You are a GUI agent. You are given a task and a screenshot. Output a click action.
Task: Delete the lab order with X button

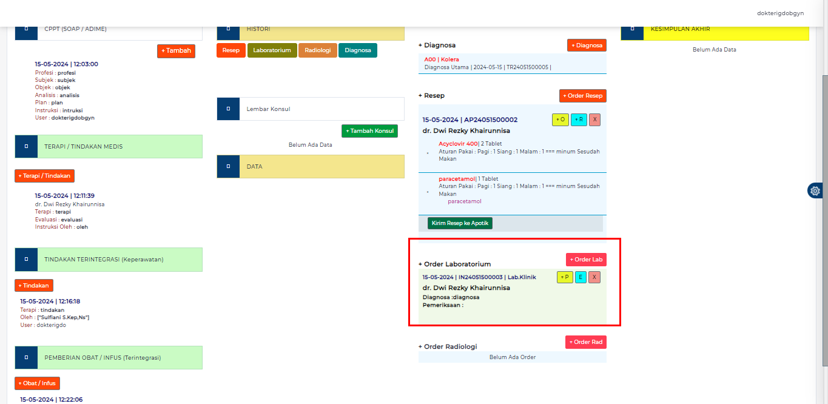[x=594, y=277]
